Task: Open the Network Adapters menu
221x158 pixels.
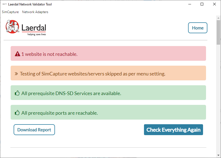Action: coord(35,12)
